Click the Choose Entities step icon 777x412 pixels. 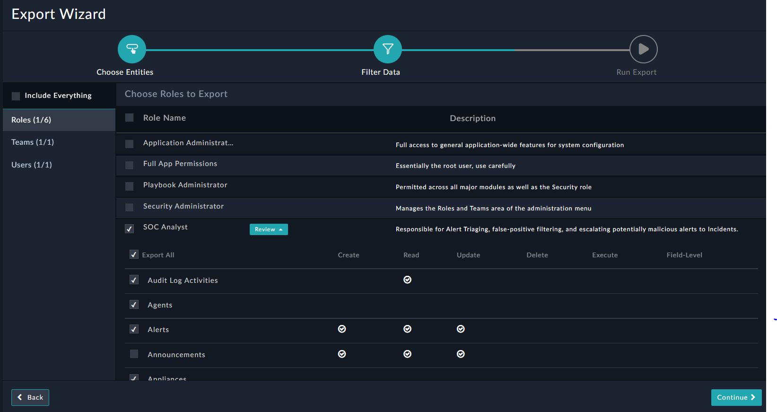[132, 49]
